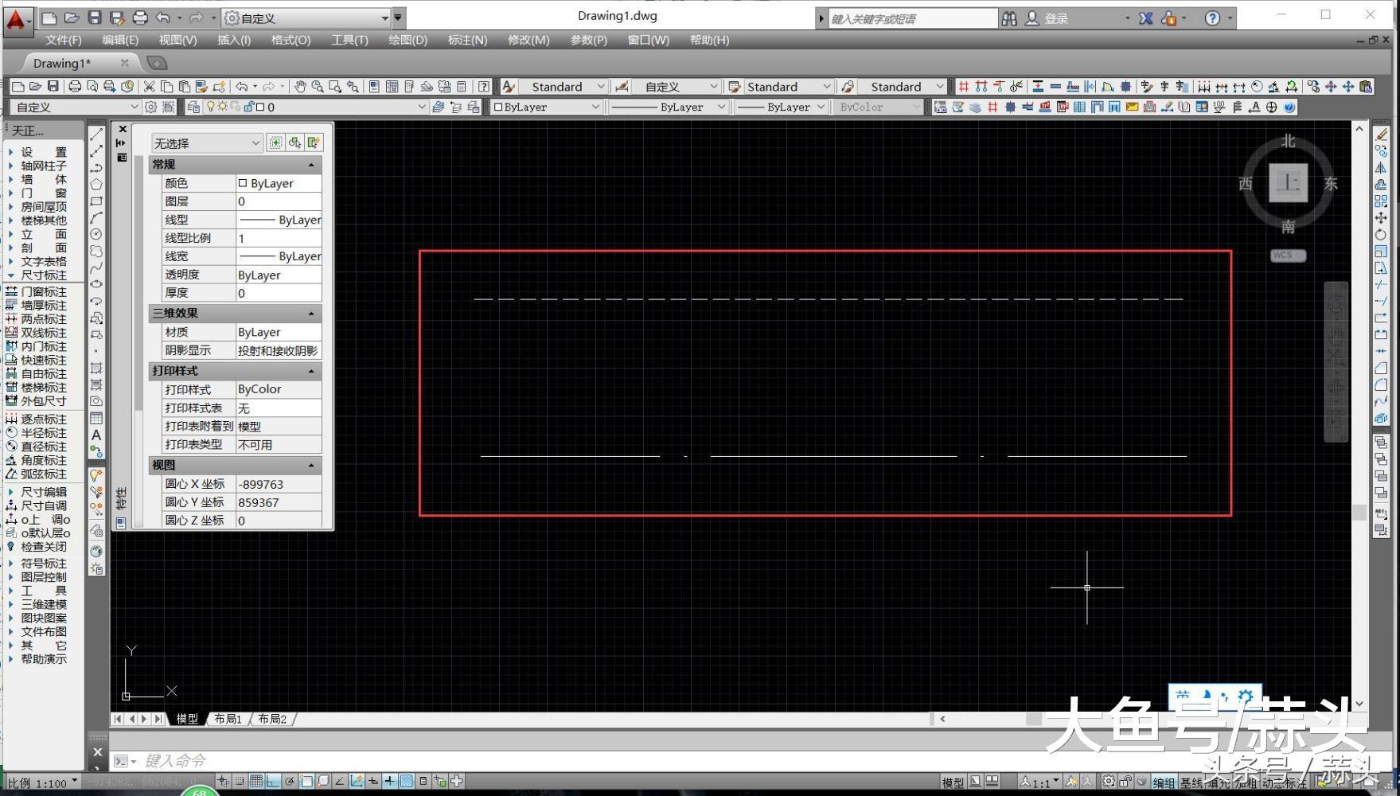Click the Select Objects icon in properties palette
Viewport: 1400px width, 796px height.
click(x=294, y=142)
